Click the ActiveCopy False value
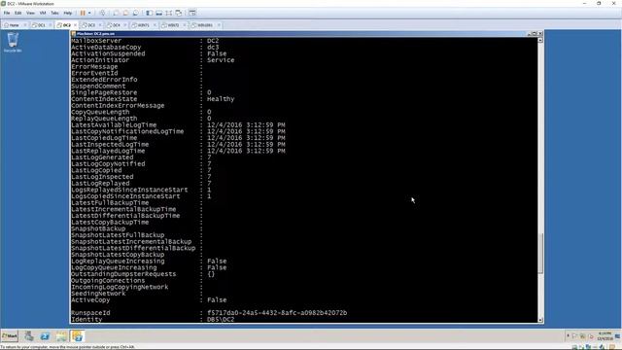The height and width of the screenshot is (350, 622). click(x=217, y=299)
